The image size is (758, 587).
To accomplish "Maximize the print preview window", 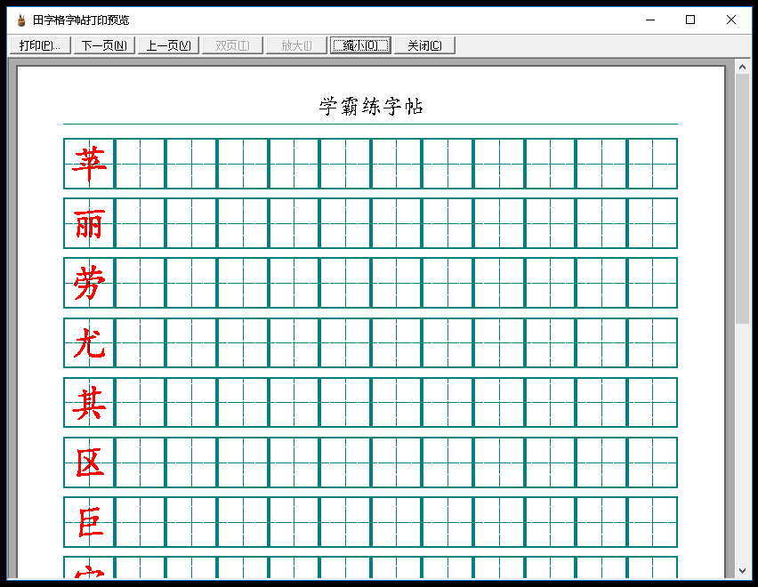I will pyautogui.click(x=690, y=20).
